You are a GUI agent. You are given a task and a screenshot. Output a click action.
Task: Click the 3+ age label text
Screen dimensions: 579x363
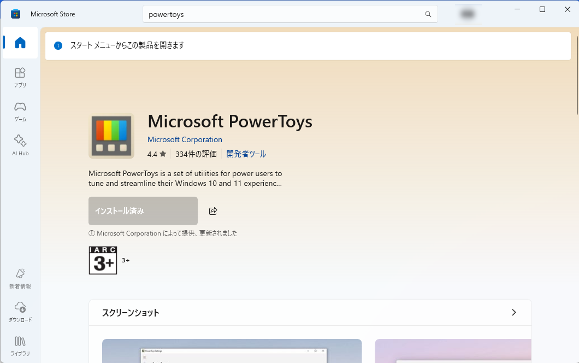[x=126, y=260]
